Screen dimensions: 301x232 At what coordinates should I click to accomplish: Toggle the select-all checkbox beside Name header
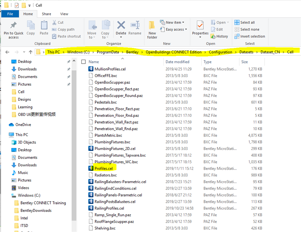[x=83, y=62]
